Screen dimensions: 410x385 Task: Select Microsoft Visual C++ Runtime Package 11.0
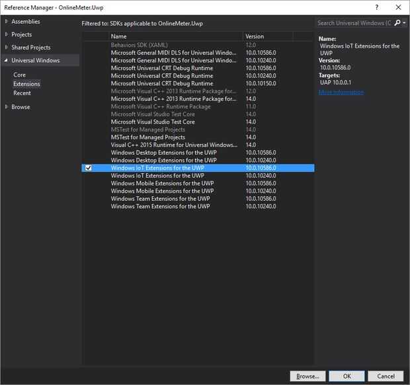[198, 106]
